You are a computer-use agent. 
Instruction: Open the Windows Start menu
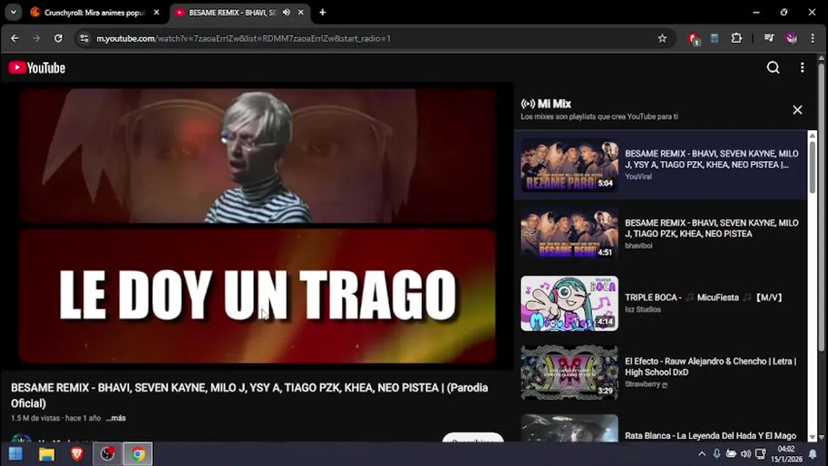point(16,454)
